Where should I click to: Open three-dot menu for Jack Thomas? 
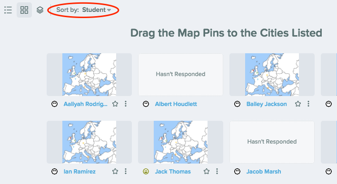[217, 171]
